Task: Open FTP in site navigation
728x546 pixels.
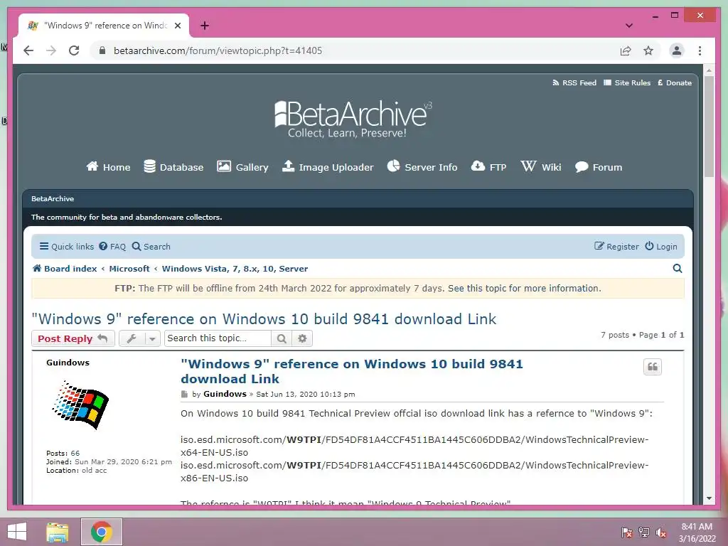Action: [x=488, y=167]
